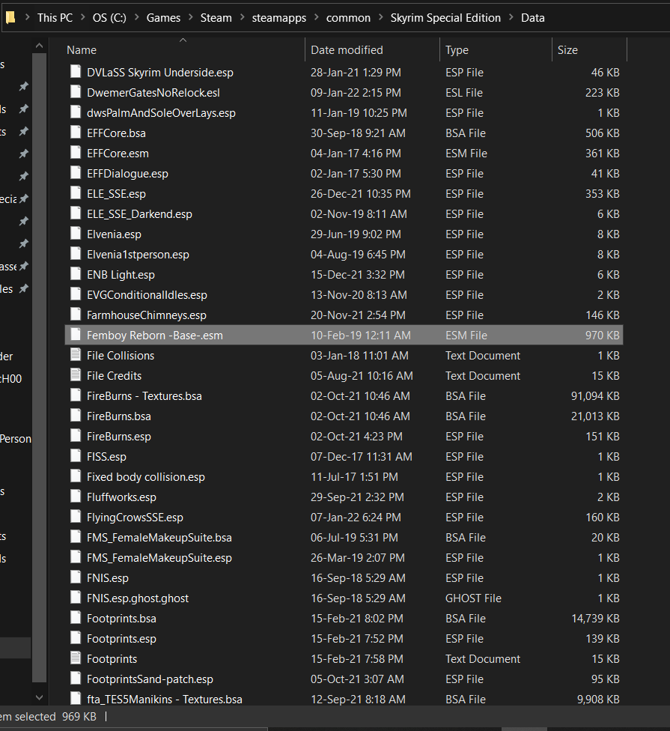Click the Elvenia1stperson.esp file icon
Viewport: 670px width, 731px height.
[x=76, y=254]
